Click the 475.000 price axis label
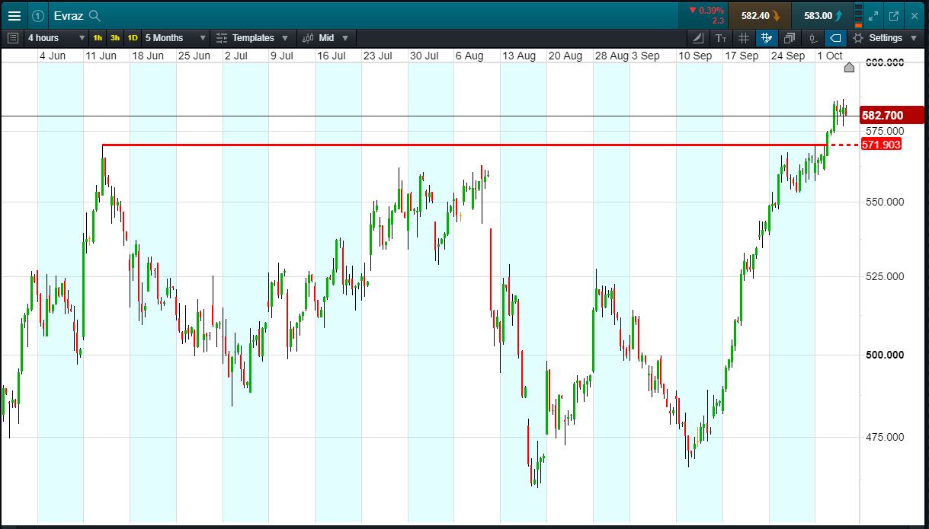Image resolution: width=929 pixels, height=529 pixels. pos(883,437)
